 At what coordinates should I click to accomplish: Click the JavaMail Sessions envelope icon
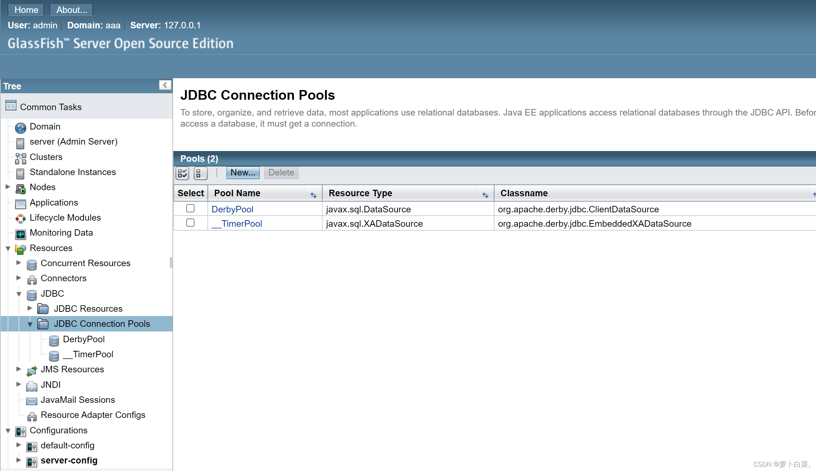click(32, 401)
